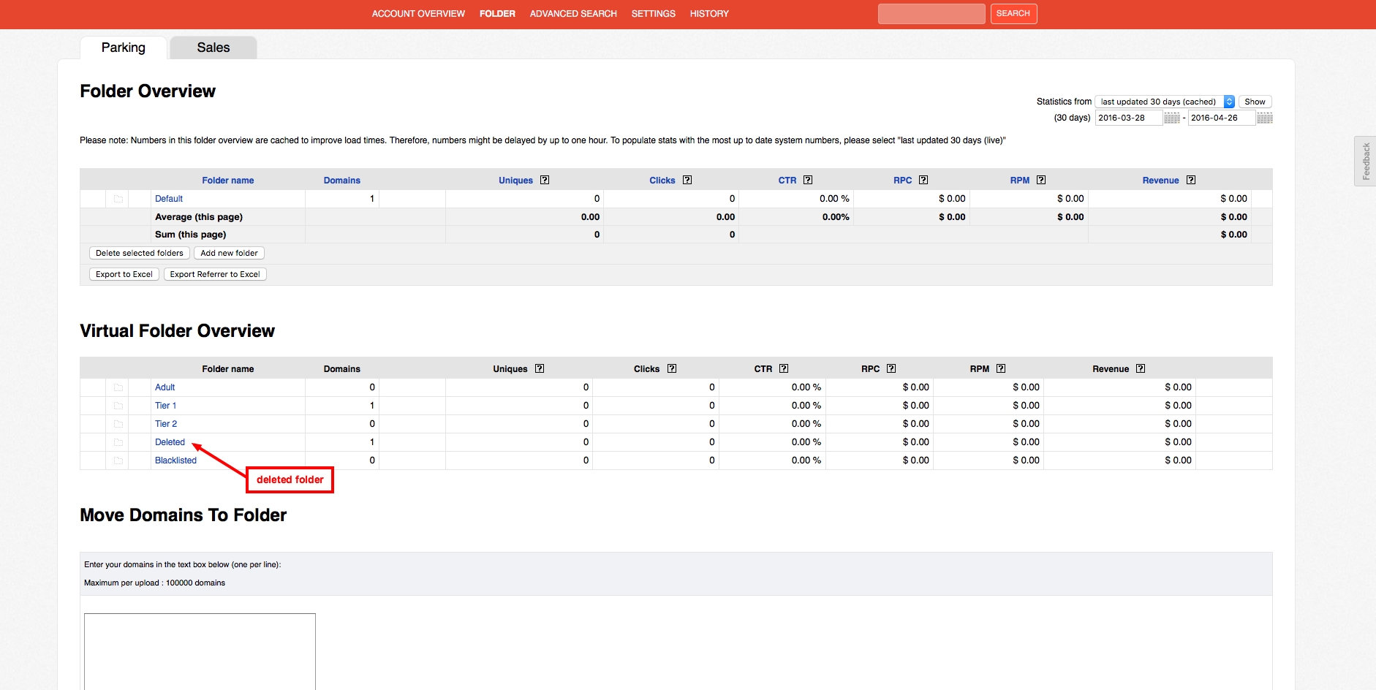Click the Export Referrer to Excel button

point(215,275)
